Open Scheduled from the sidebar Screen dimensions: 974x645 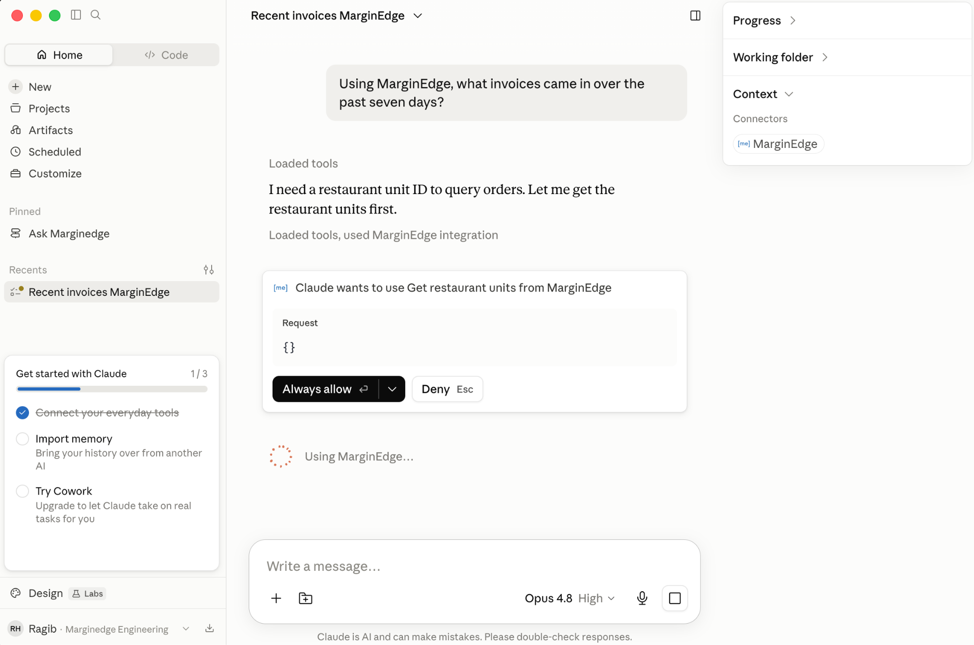pos(112,152)
